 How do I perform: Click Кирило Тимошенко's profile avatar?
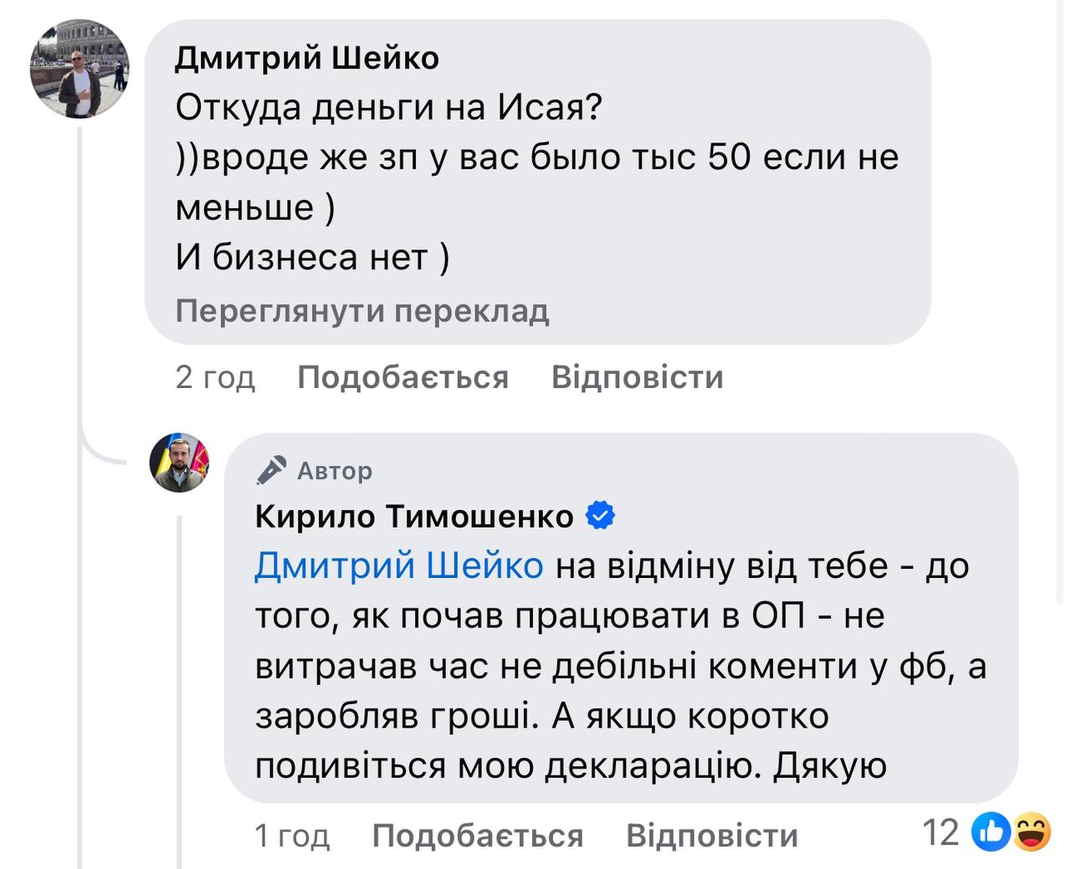pos(179,463)
